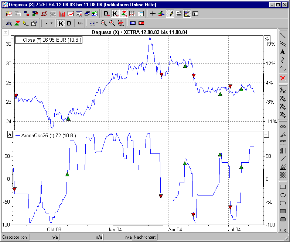Select the filled gray rectangle tool
This screenshot has height=242, width=290.
pyautogui.click(x=283, y=211)
